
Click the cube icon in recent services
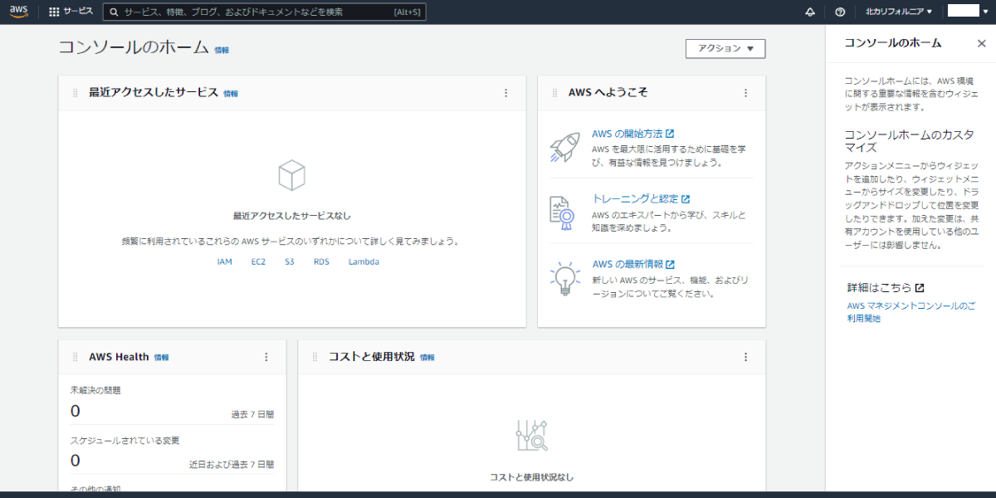click(291, 175)
